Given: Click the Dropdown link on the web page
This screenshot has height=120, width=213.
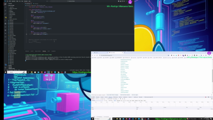Looking at the screenshot, I should 123,63.
